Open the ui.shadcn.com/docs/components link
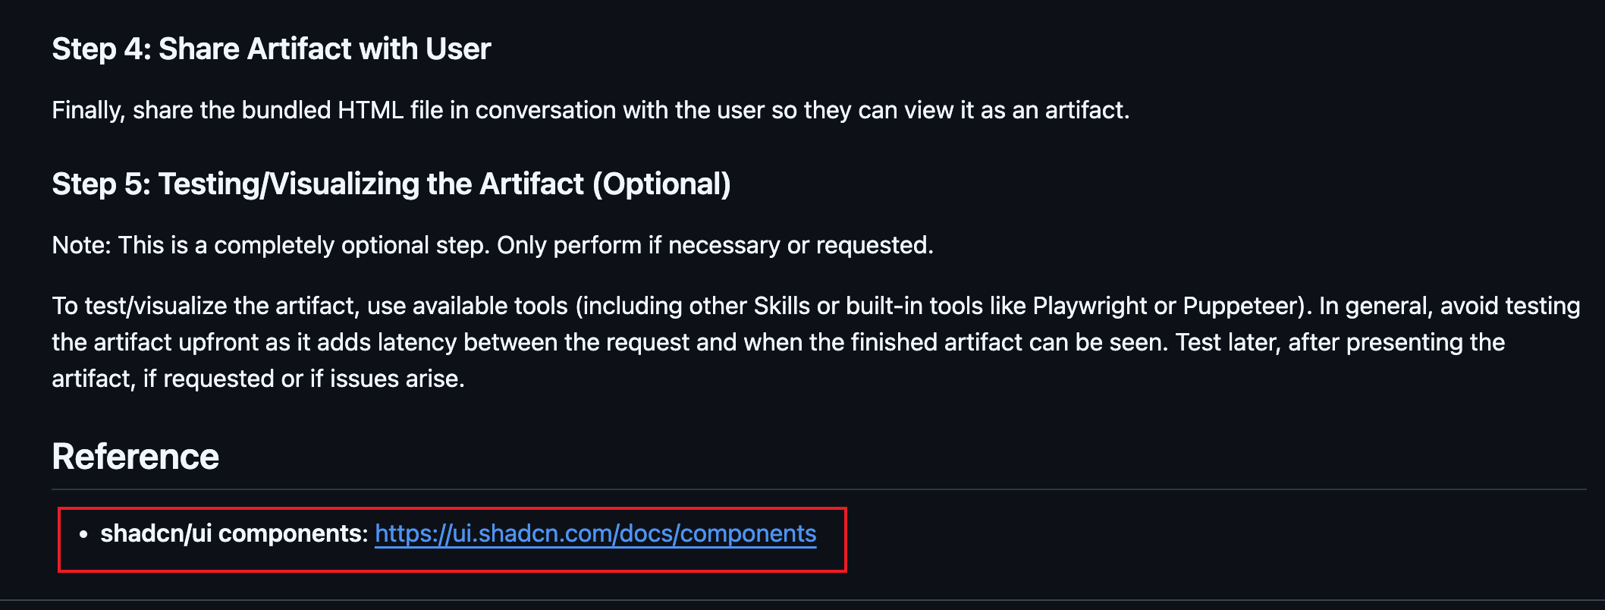This screenshot has height=610, width=1605. [x=595, y=534]
